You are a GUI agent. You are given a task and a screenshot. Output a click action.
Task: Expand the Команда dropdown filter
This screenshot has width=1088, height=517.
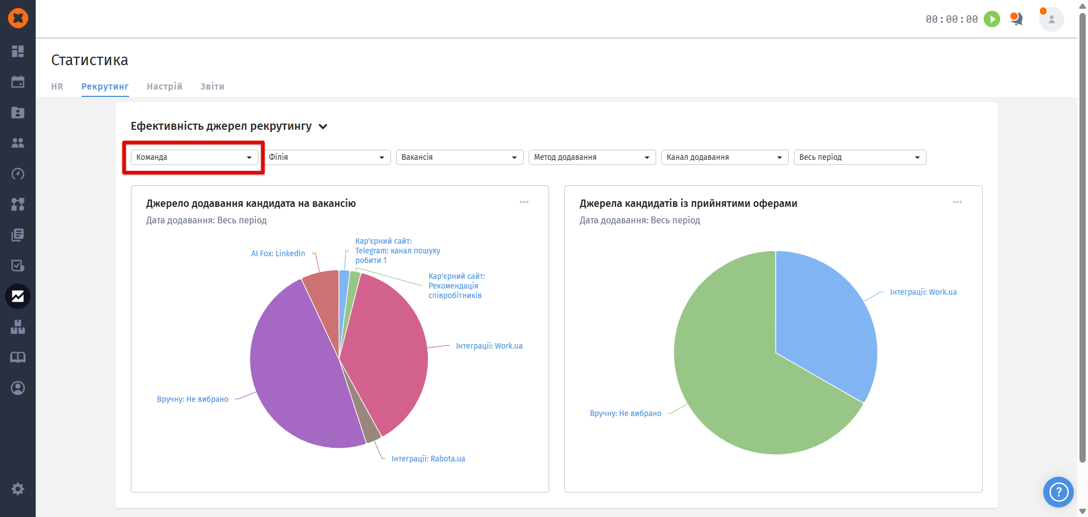[x=194, y=157]
